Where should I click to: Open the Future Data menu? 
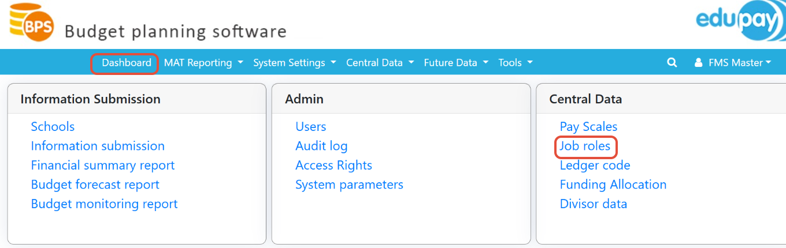(x=456, y=63)
